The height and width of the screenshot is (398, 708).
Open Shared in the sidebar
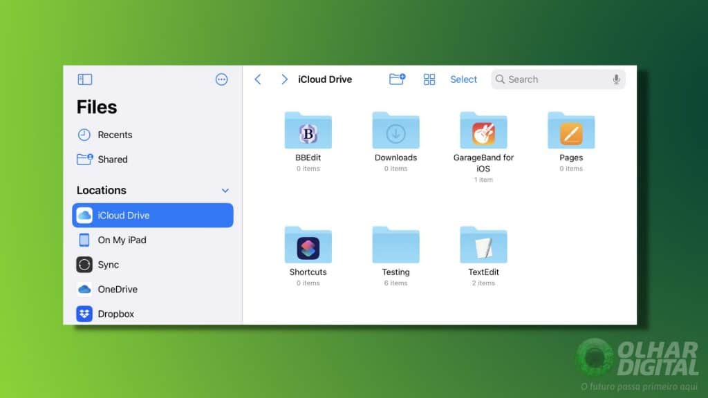[x=153, y=160]
